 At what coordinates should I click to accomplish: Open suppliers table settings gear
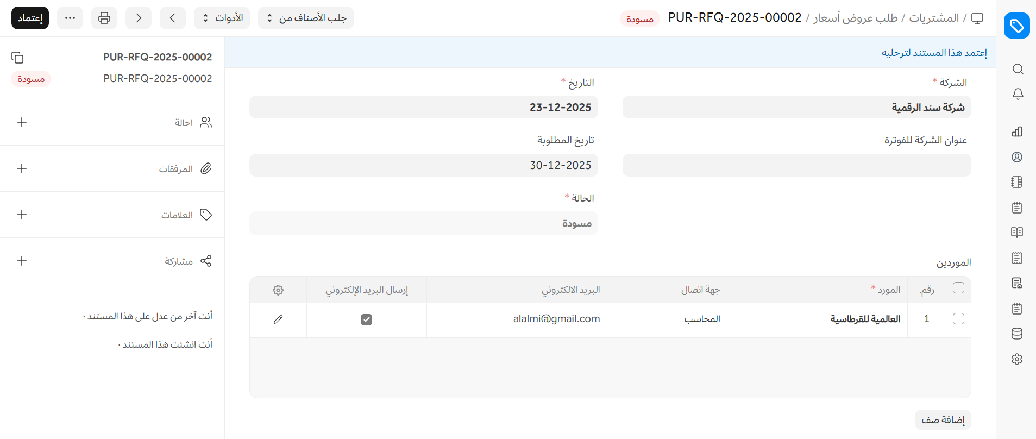pyautogui.click(x=278, y=290)
